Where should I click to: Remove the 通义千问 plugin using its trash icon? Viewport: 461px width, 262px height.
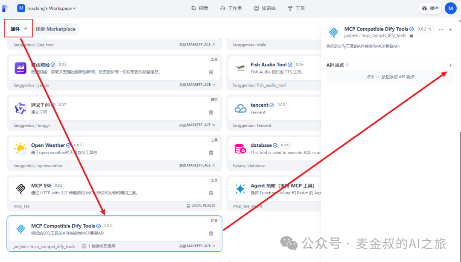click(x=211, y=112)
